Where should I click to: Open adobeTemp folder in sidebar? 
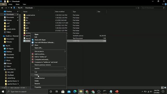[11, 78]
